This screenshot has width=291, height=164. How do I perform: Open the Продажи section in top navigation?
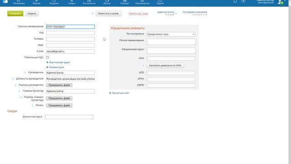54,2
